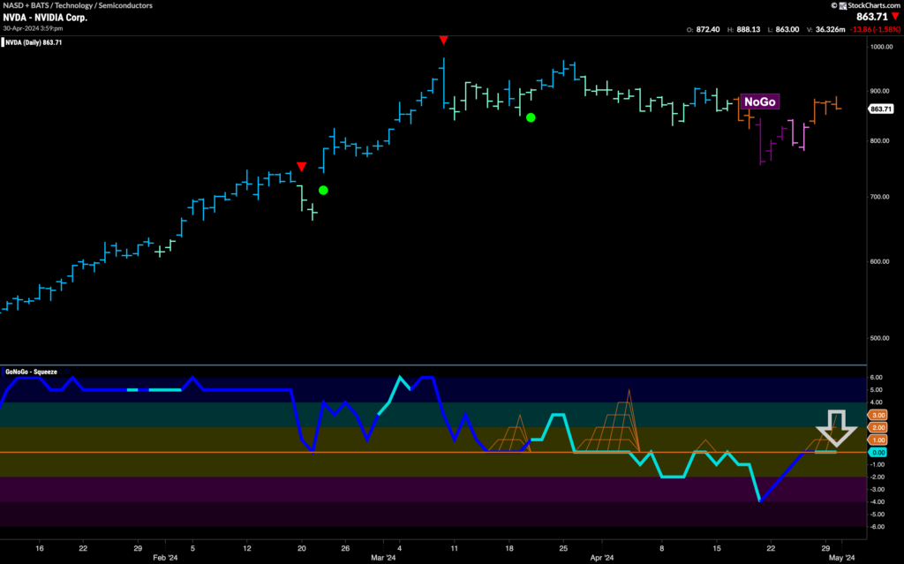Click the red triangle marker near February 20
Image resolution: width=904 pixels, height=564 pixels.
tap(304, 166)
